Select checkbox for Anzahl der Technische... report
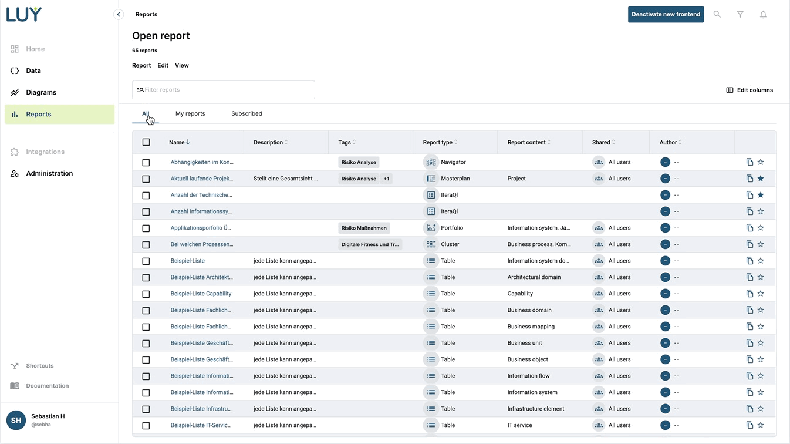The image size is (790, 444). [x=146, y=195]
